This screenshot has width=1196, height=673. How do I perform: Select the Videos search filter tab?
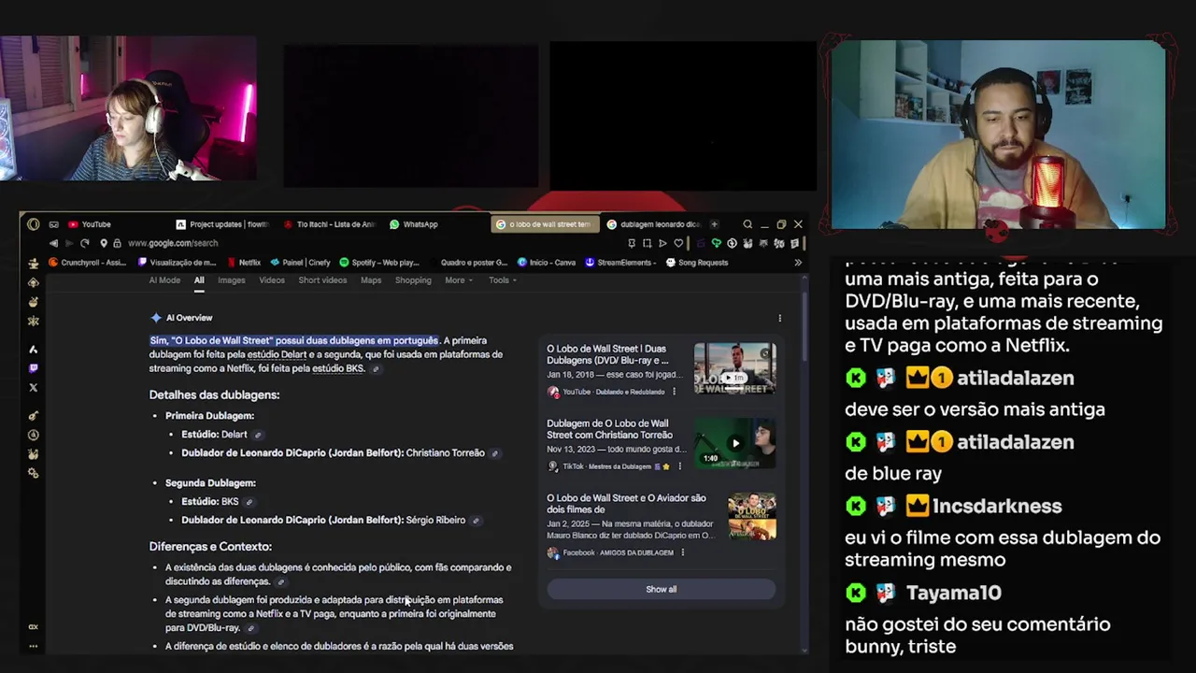point(272,280)
